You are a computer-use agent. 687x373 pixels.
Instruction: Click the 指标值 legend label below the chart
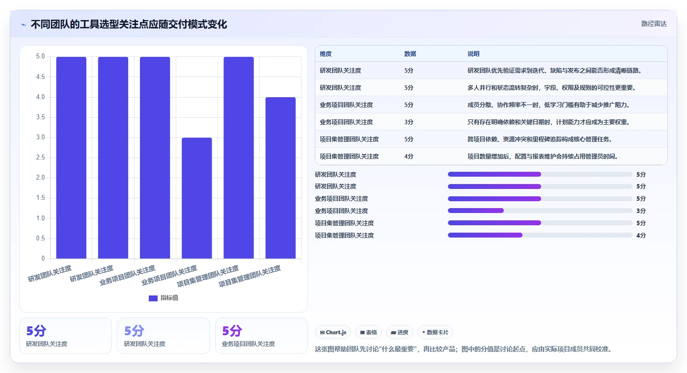169,298
